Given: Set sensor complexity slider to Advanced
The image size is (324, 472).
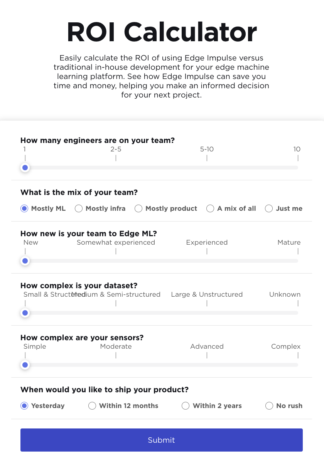Looking at the screenshot, I should [207, 365].
